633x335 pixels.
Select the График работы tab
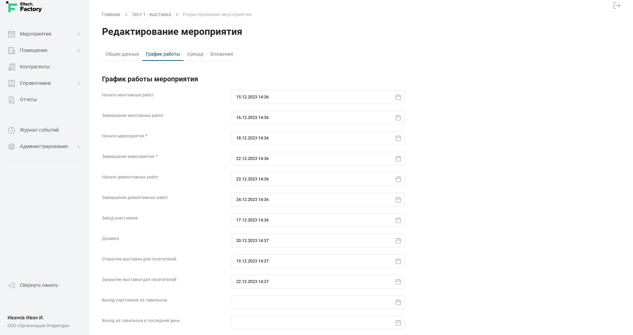tap(163, 54)
